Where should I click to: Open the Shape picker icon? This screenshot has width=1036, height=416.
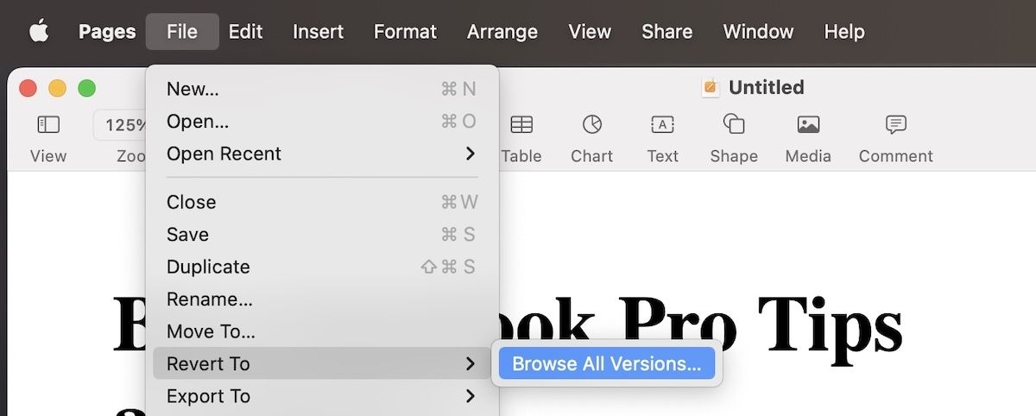click(x=734, y=125)
